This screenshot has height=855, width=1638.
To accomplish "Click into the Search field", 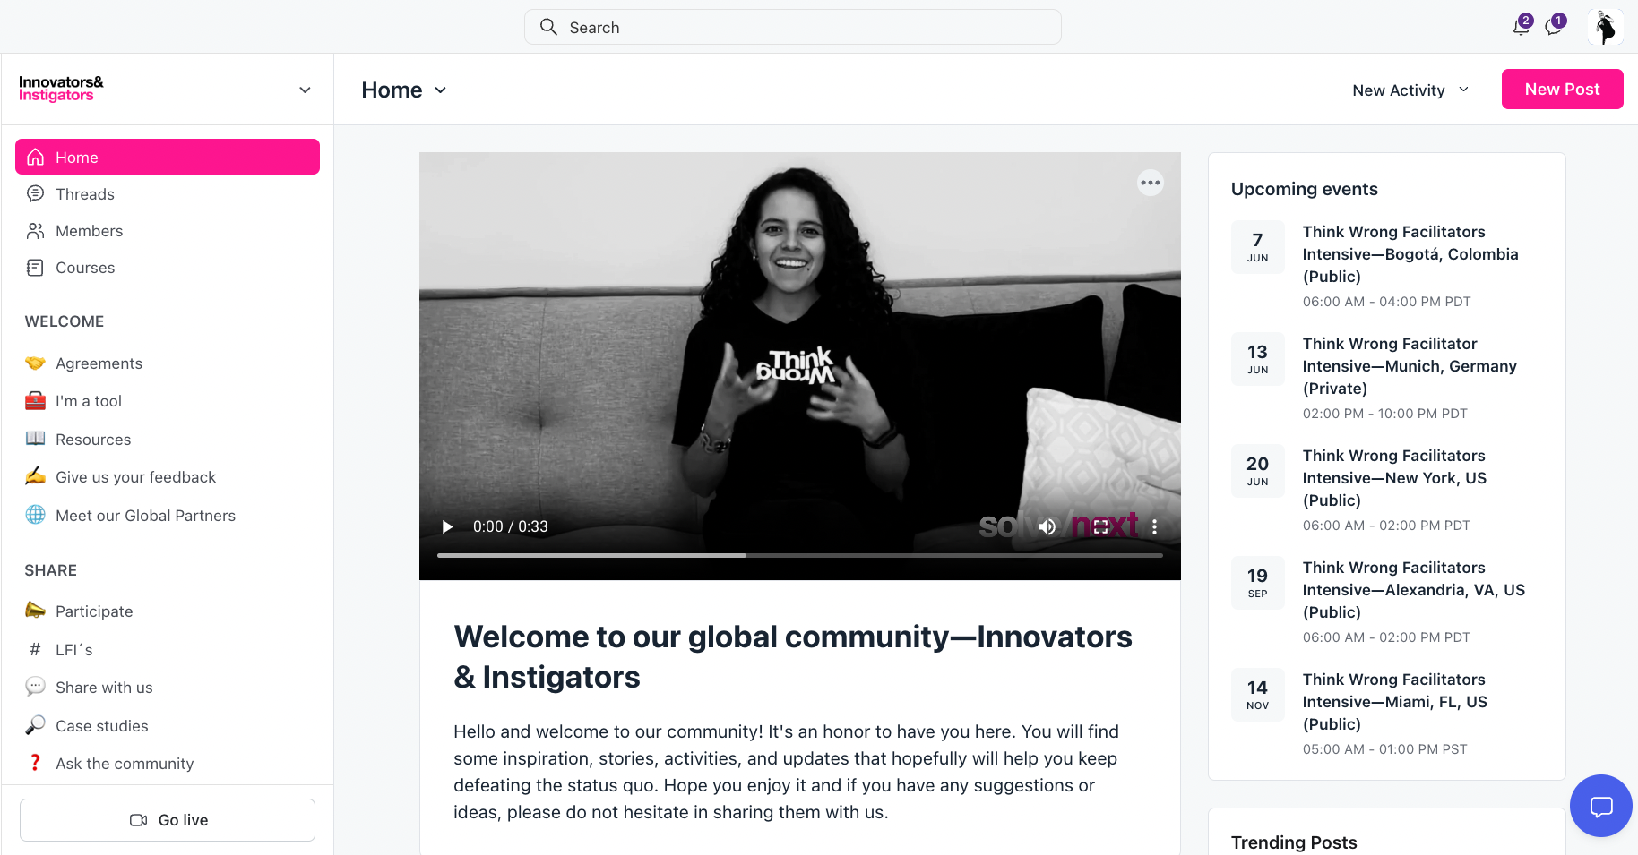I will (792, 28).
